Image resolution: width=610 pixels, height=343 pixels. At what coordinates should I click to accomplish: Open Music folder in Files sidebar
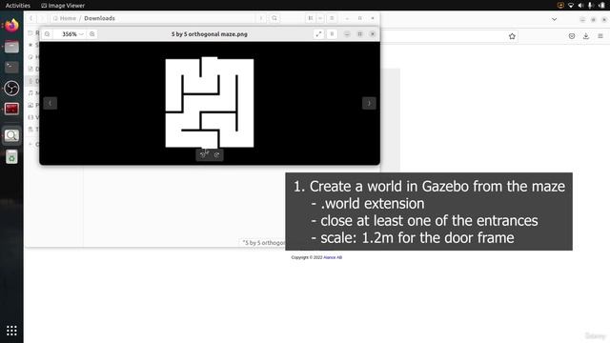click(x=33, y=93)
